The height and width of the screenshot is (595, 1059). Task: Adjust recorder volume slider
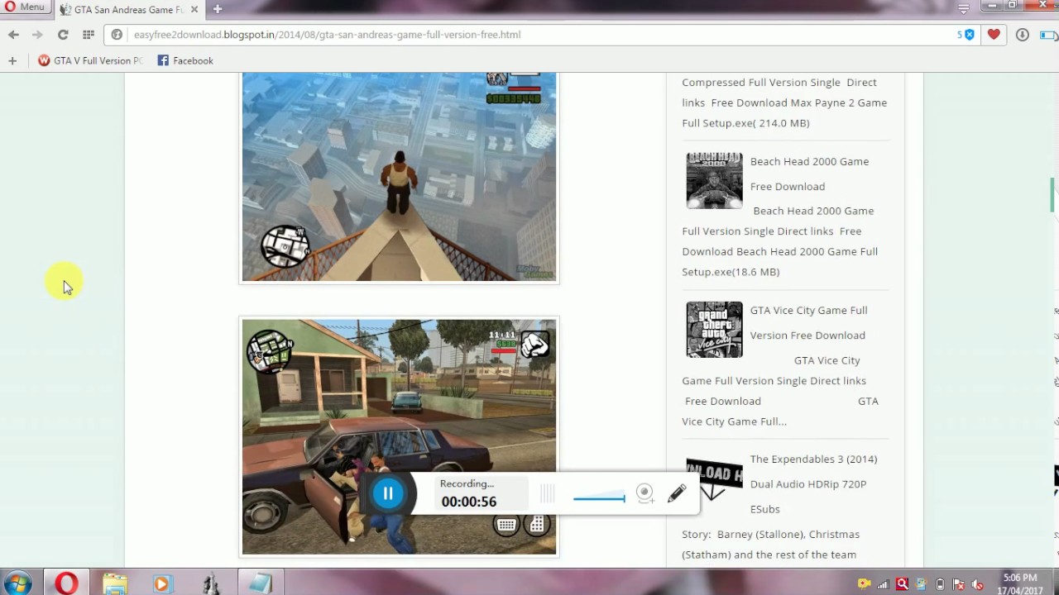tap(599, 497)
